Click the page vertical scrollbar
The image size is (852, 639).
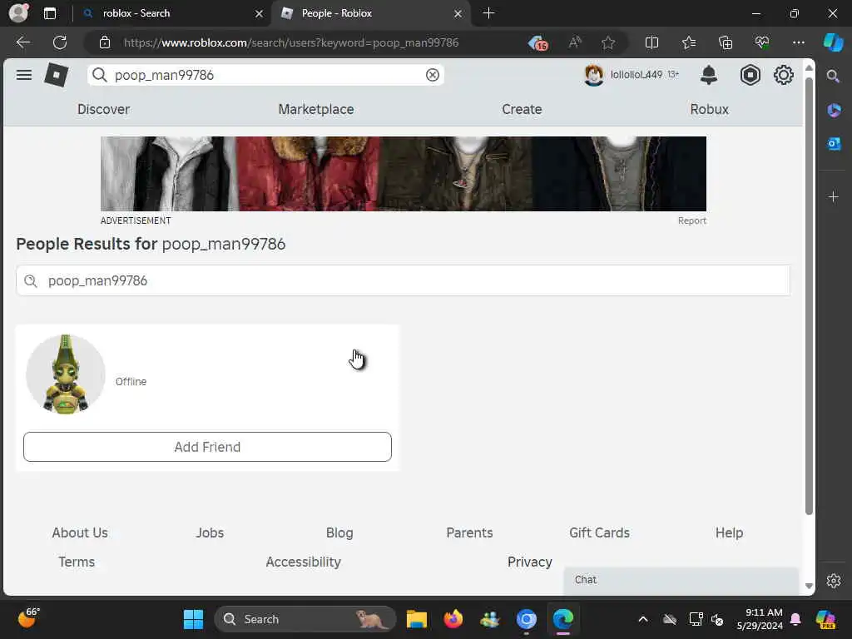tap(809, 296)
